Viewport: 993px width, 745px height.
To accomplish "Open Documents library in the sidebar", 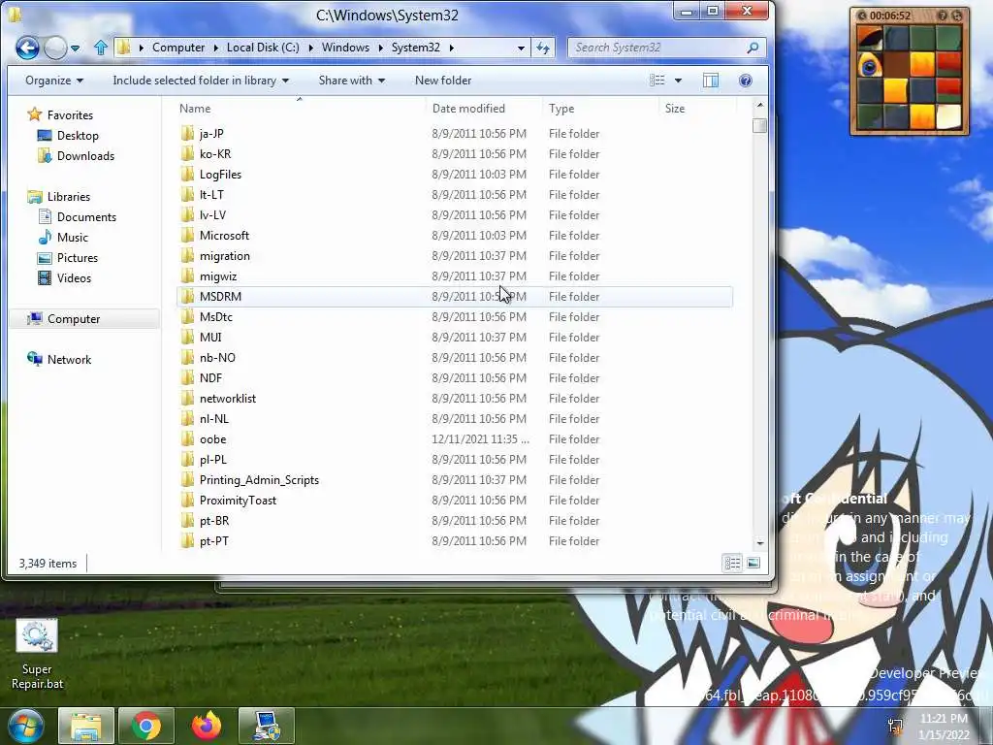I will pos(86,216).
